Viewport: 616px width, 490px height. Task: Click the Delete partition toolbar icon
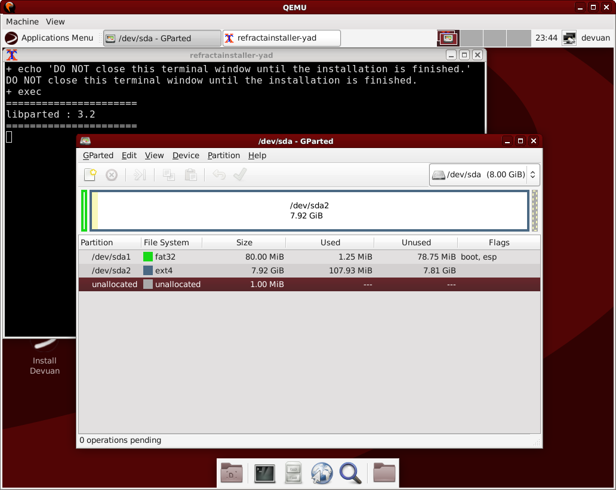(112, 175)
